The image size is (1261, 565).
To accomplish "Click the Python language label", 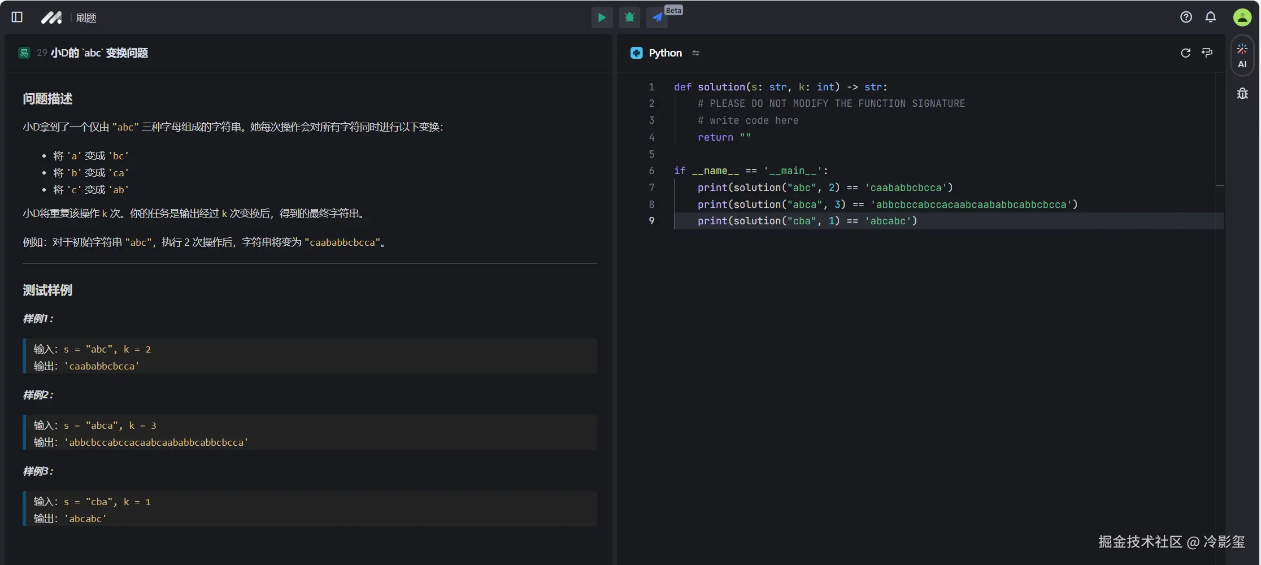I will 665,53.
